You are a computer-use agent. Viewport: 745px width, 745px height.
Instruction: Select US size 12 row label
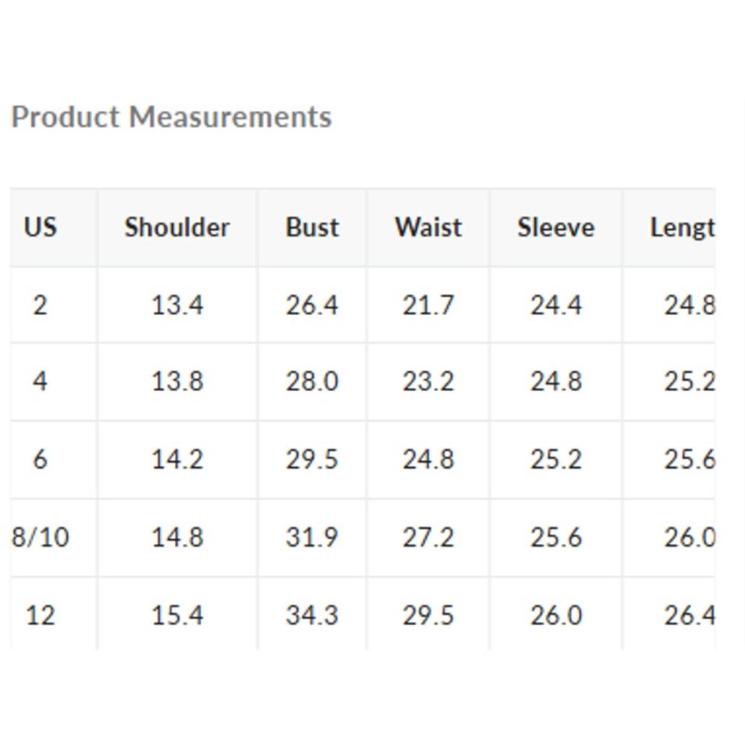pos(40,615)
